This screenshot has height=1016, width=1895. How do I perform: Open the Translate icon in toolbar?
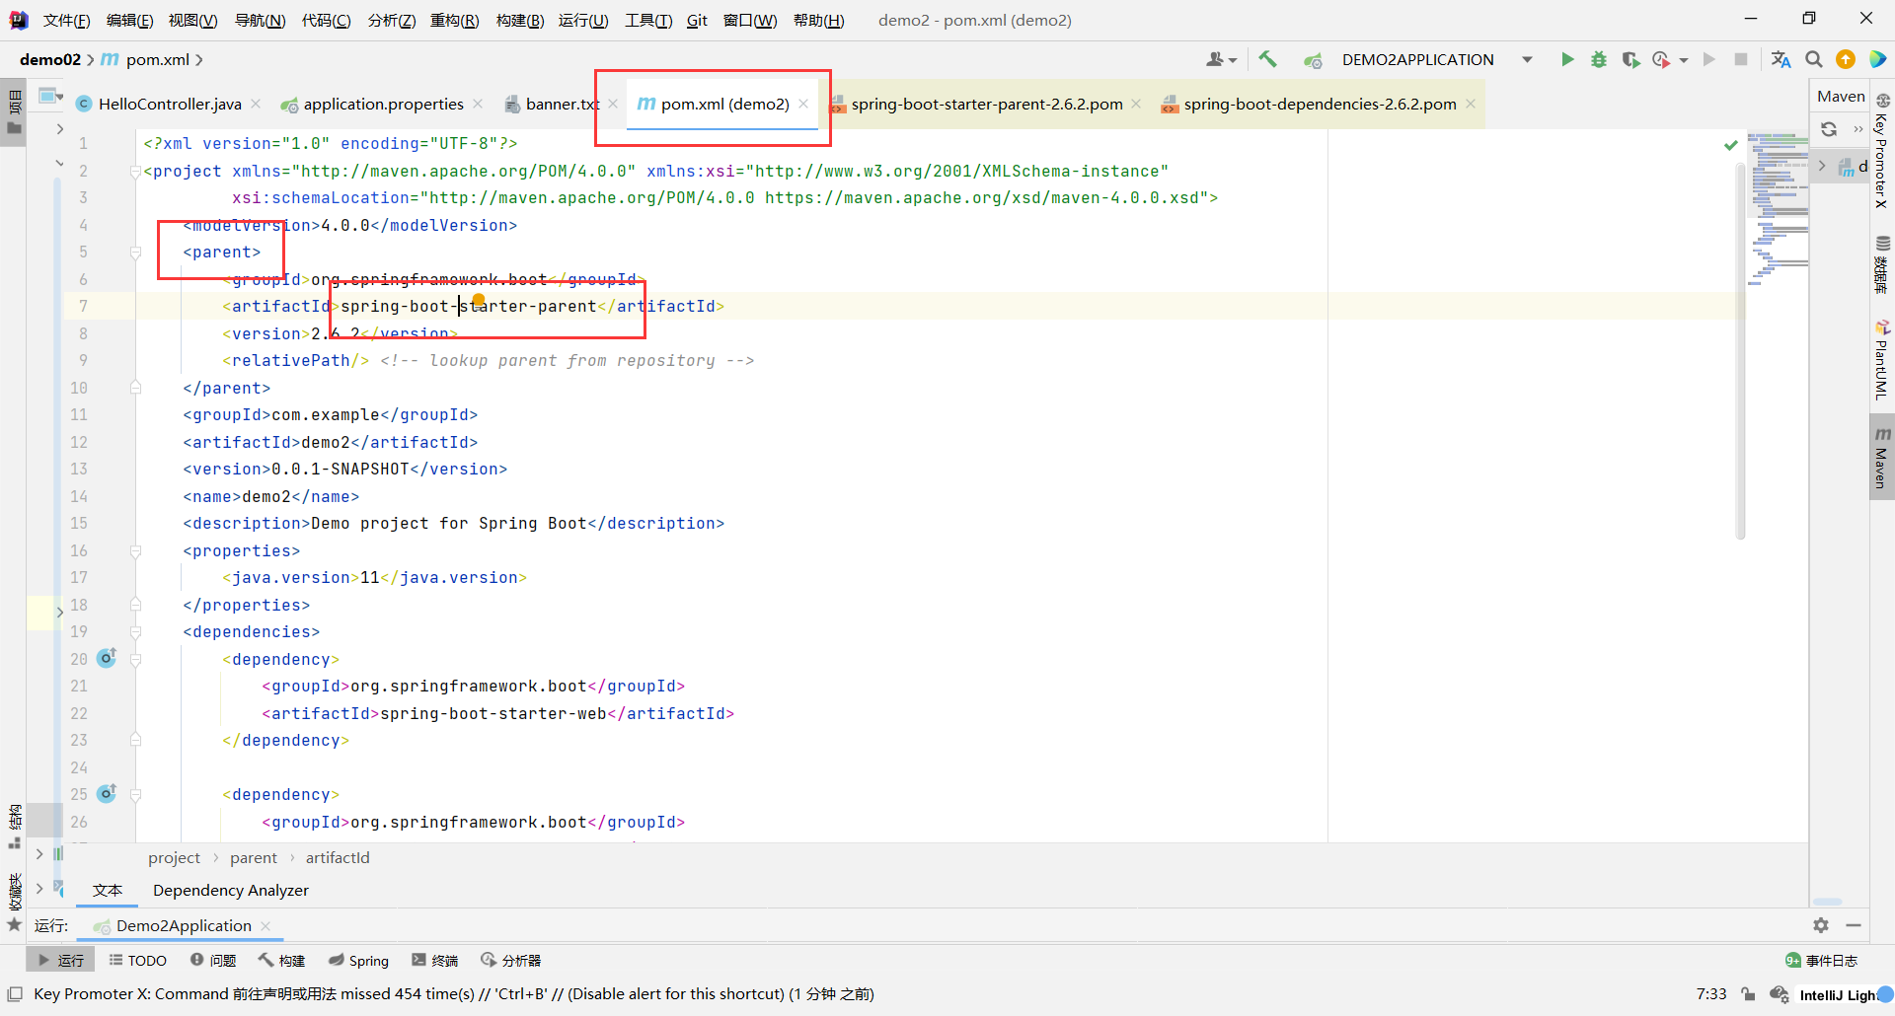[x=1781, y=59]
